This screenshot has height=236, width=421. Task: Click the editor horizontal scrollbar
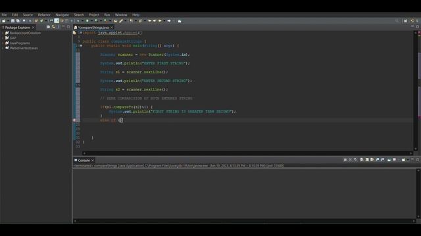pyautogui.click(x=247, y=153)
